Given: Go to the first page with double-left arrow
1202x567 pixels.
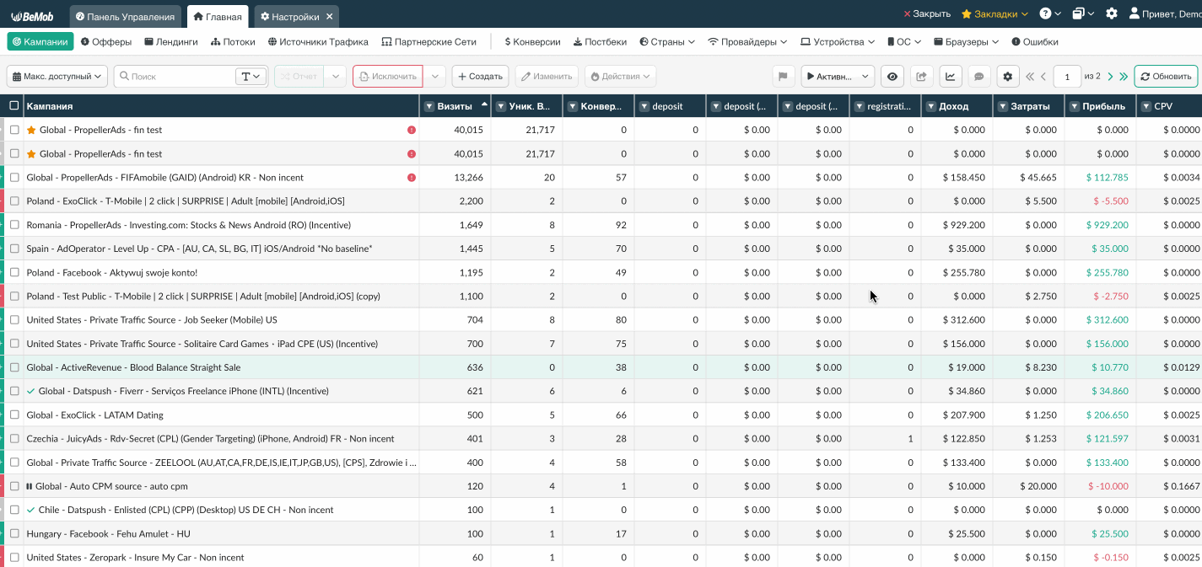Looking at the screenshot, I should click(x=1030, y=77).
